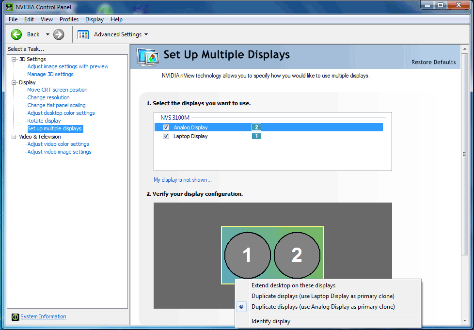Click My display is not shown link
The width and height of the screenshot is (474, 330).
[183, 180]
